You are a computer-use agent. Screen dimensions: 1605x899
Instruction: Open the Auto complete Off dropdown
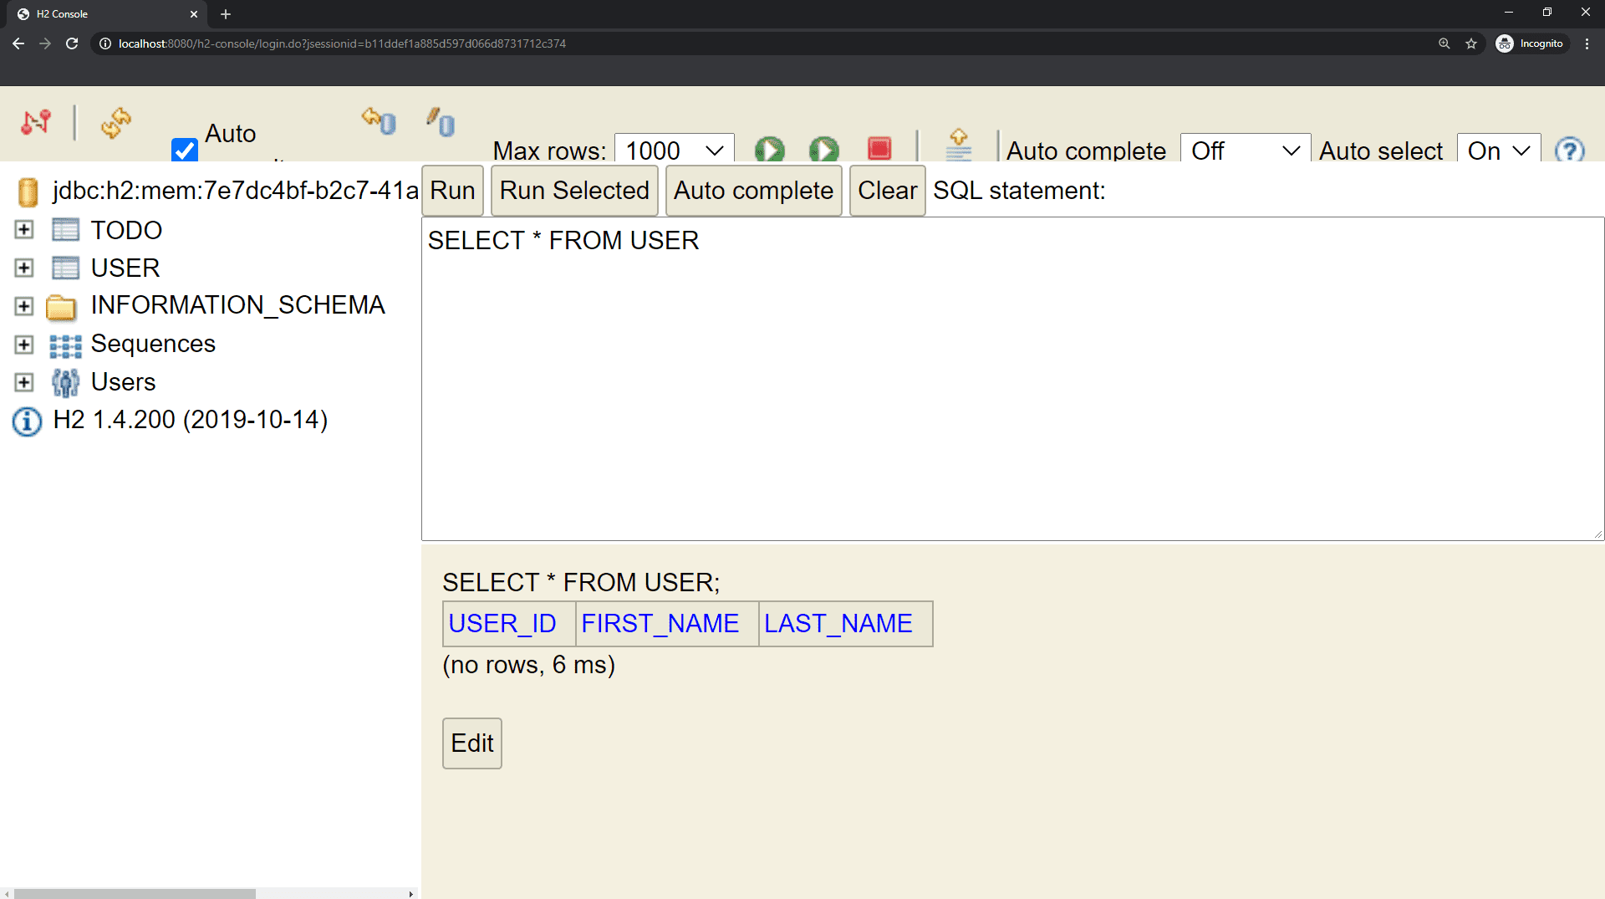[1245, 151]
